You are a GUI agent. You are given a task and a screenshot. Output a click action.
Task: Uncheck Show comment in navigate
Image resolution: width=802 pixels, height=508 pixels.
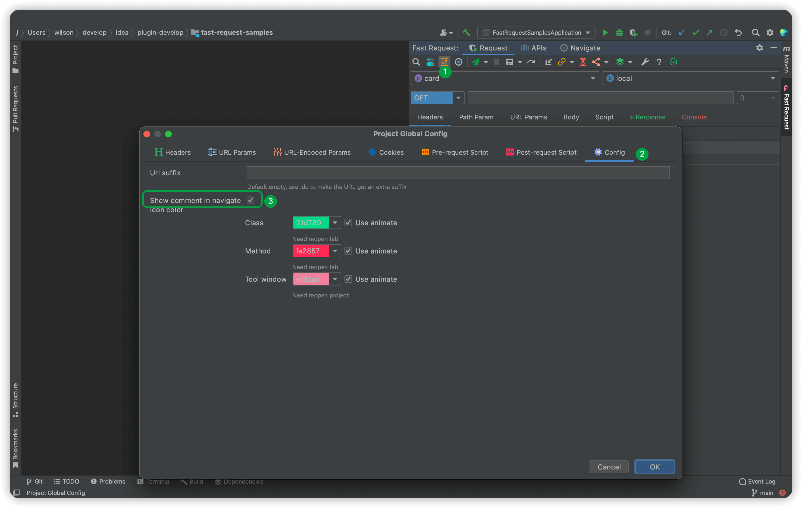[251, 200]
